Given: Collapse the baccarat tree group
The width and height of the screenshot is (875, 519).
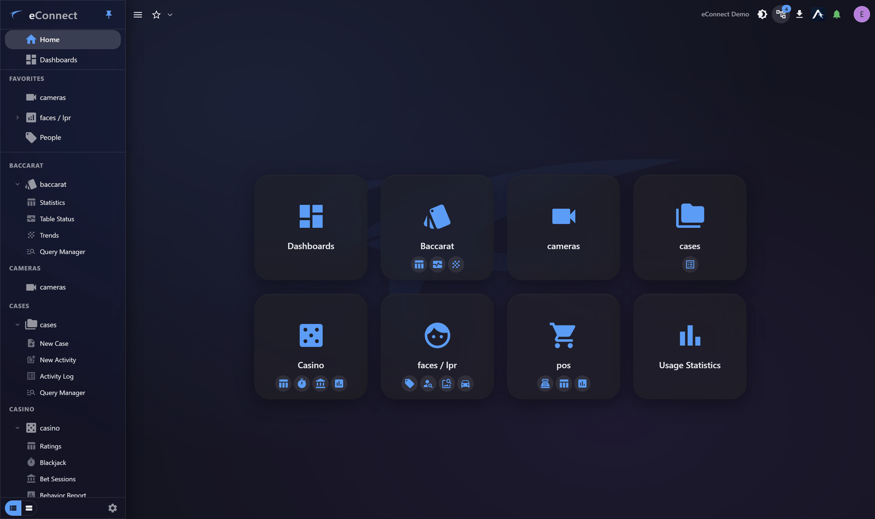Looking at the screenshot, I should click(x=17, y=185).
